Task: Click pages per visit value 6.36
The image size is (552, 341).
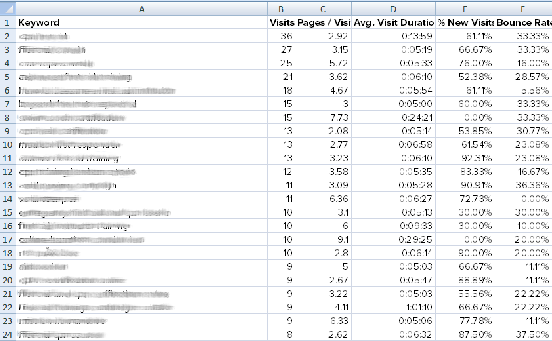Action: pos(323,199)
